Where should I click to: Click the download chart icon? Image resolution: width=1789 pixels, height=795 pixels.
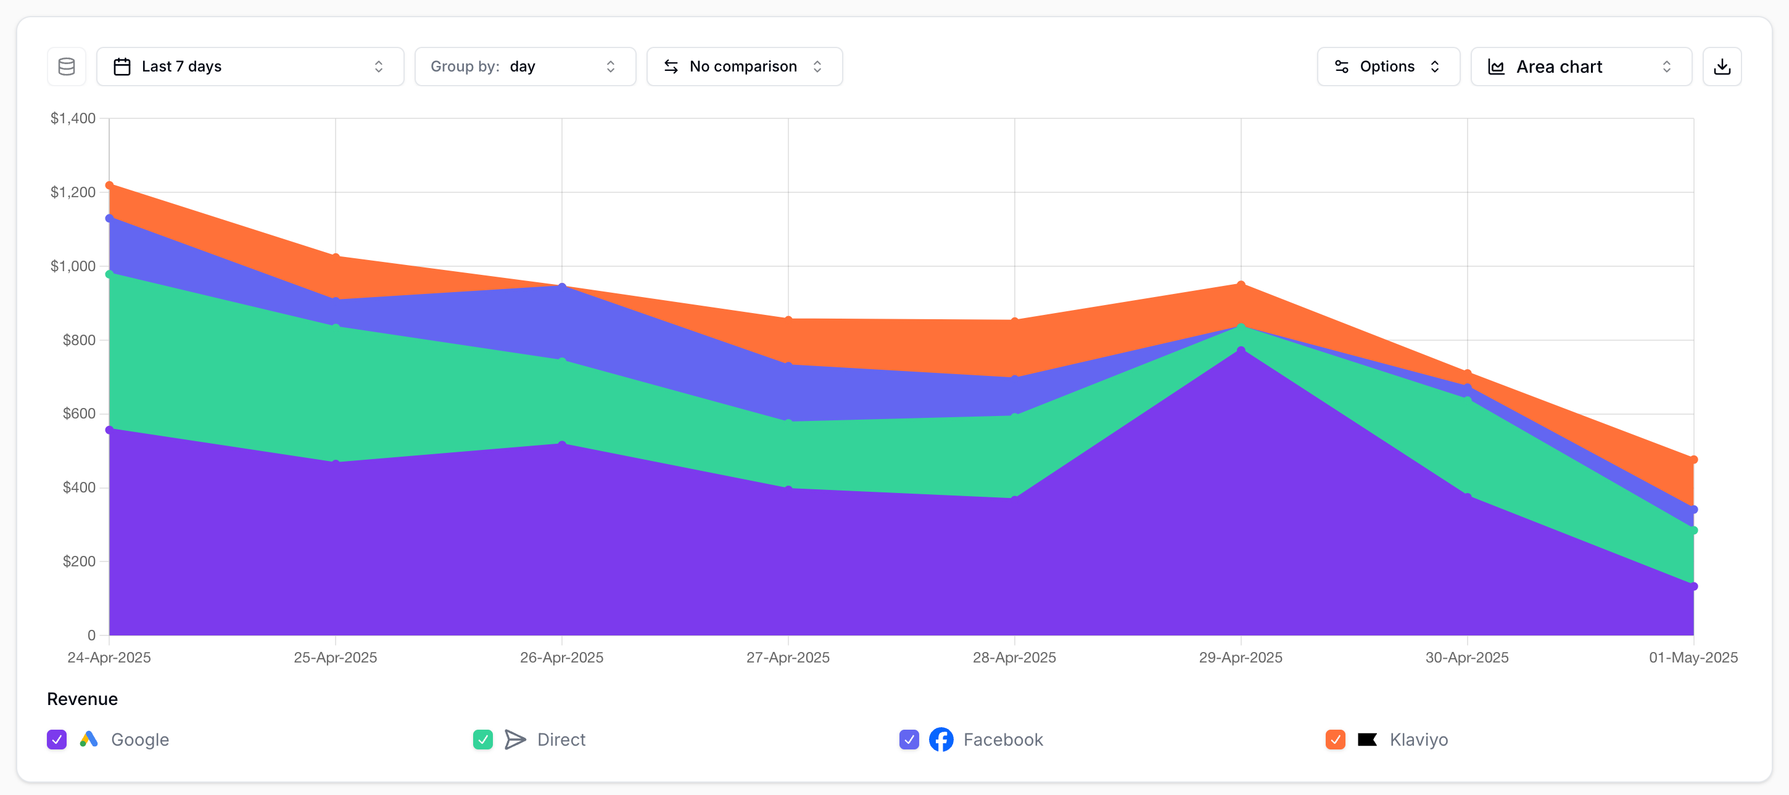pos(1722,67)
